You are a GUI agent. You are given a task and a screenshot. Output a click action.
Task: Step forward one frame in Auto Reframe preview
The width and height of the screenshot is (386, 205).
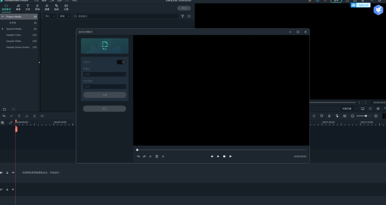230,156
